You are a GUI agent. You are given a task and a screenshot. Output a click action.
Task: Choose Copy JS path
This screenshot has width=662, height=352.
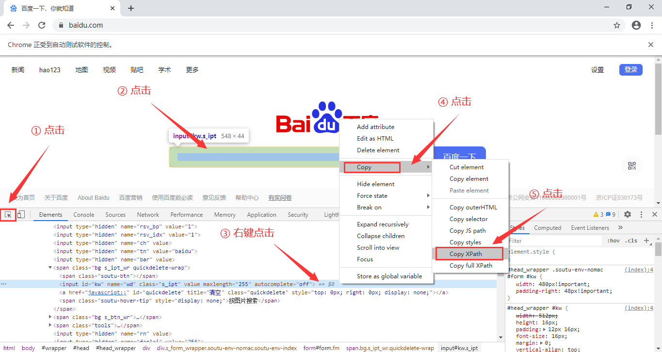pos(470,230)
